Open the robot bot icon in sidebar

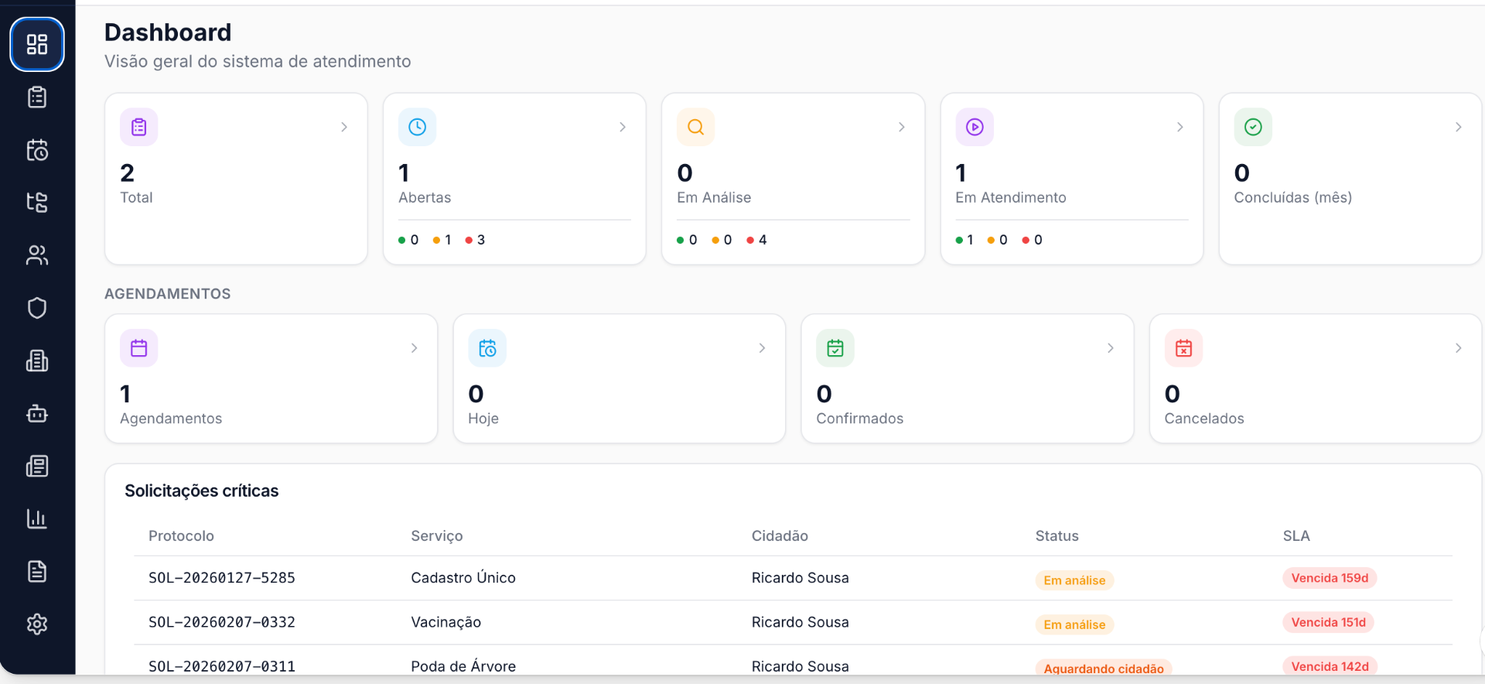pyautogui.click(x=37, y=413)
